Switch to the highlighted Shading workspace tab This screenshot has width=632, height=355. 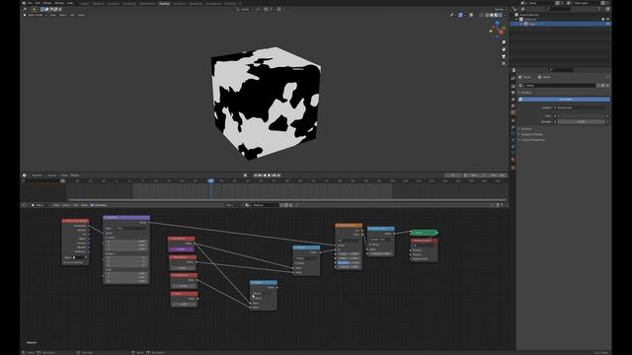(x=164, y=4)
